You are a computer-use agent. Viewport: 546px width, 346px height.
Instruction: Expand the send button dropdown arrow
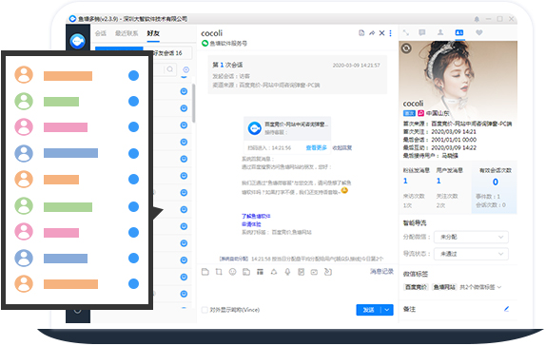(387, 310)
